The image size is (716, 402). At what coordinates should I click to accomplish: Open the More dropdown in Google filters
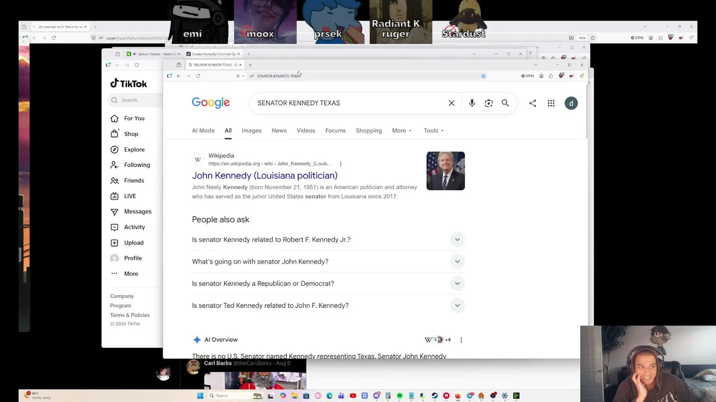tap(402, 131)
